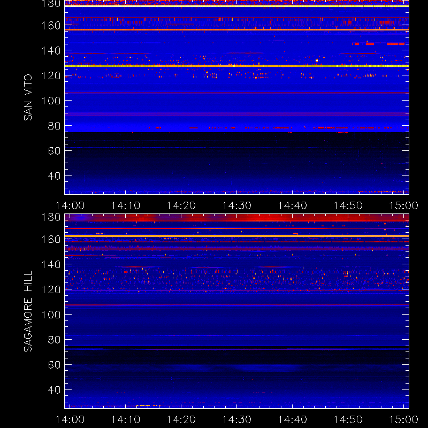Click 14:40 time label below San Vito plot
Image resolution: width=428 pixels, height=428 pixels.
pyautogui.click(x=292, y=205)
